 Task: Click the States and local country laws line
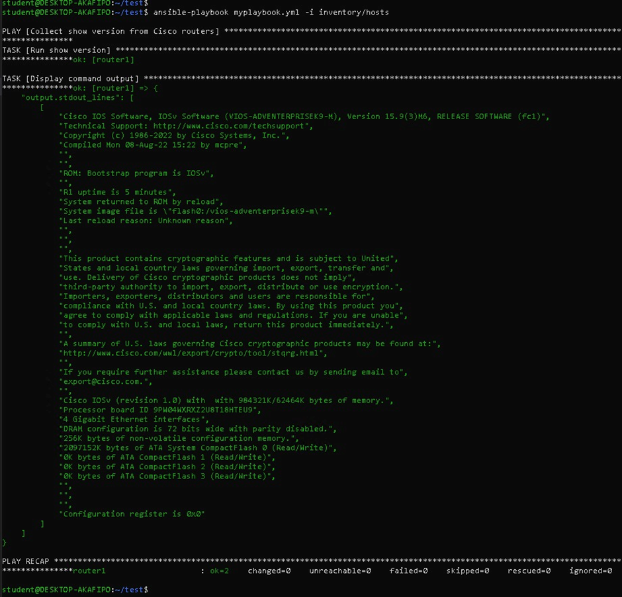click(x=226, y=268)
